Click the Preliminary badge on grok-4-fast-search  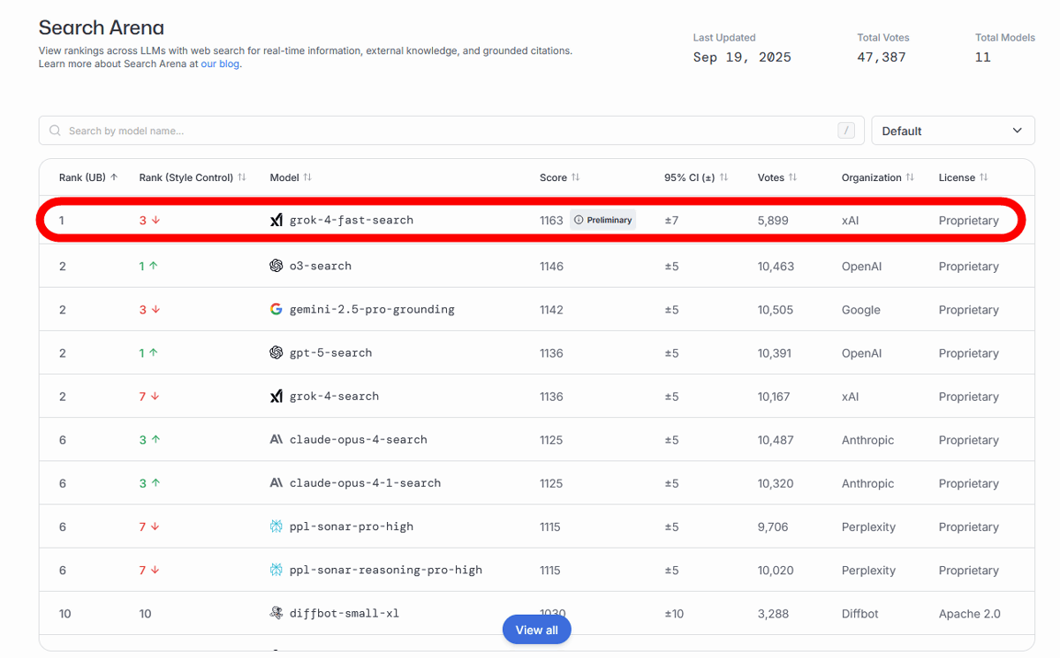[x=602, y=220]
